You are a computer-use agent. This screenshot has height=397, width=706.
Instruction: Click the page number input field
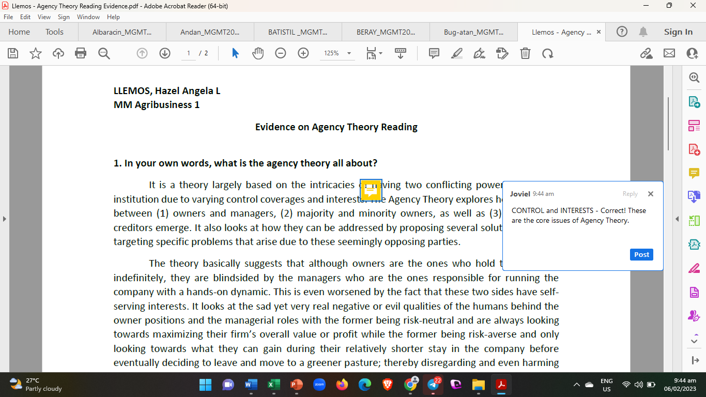(189, 53)
